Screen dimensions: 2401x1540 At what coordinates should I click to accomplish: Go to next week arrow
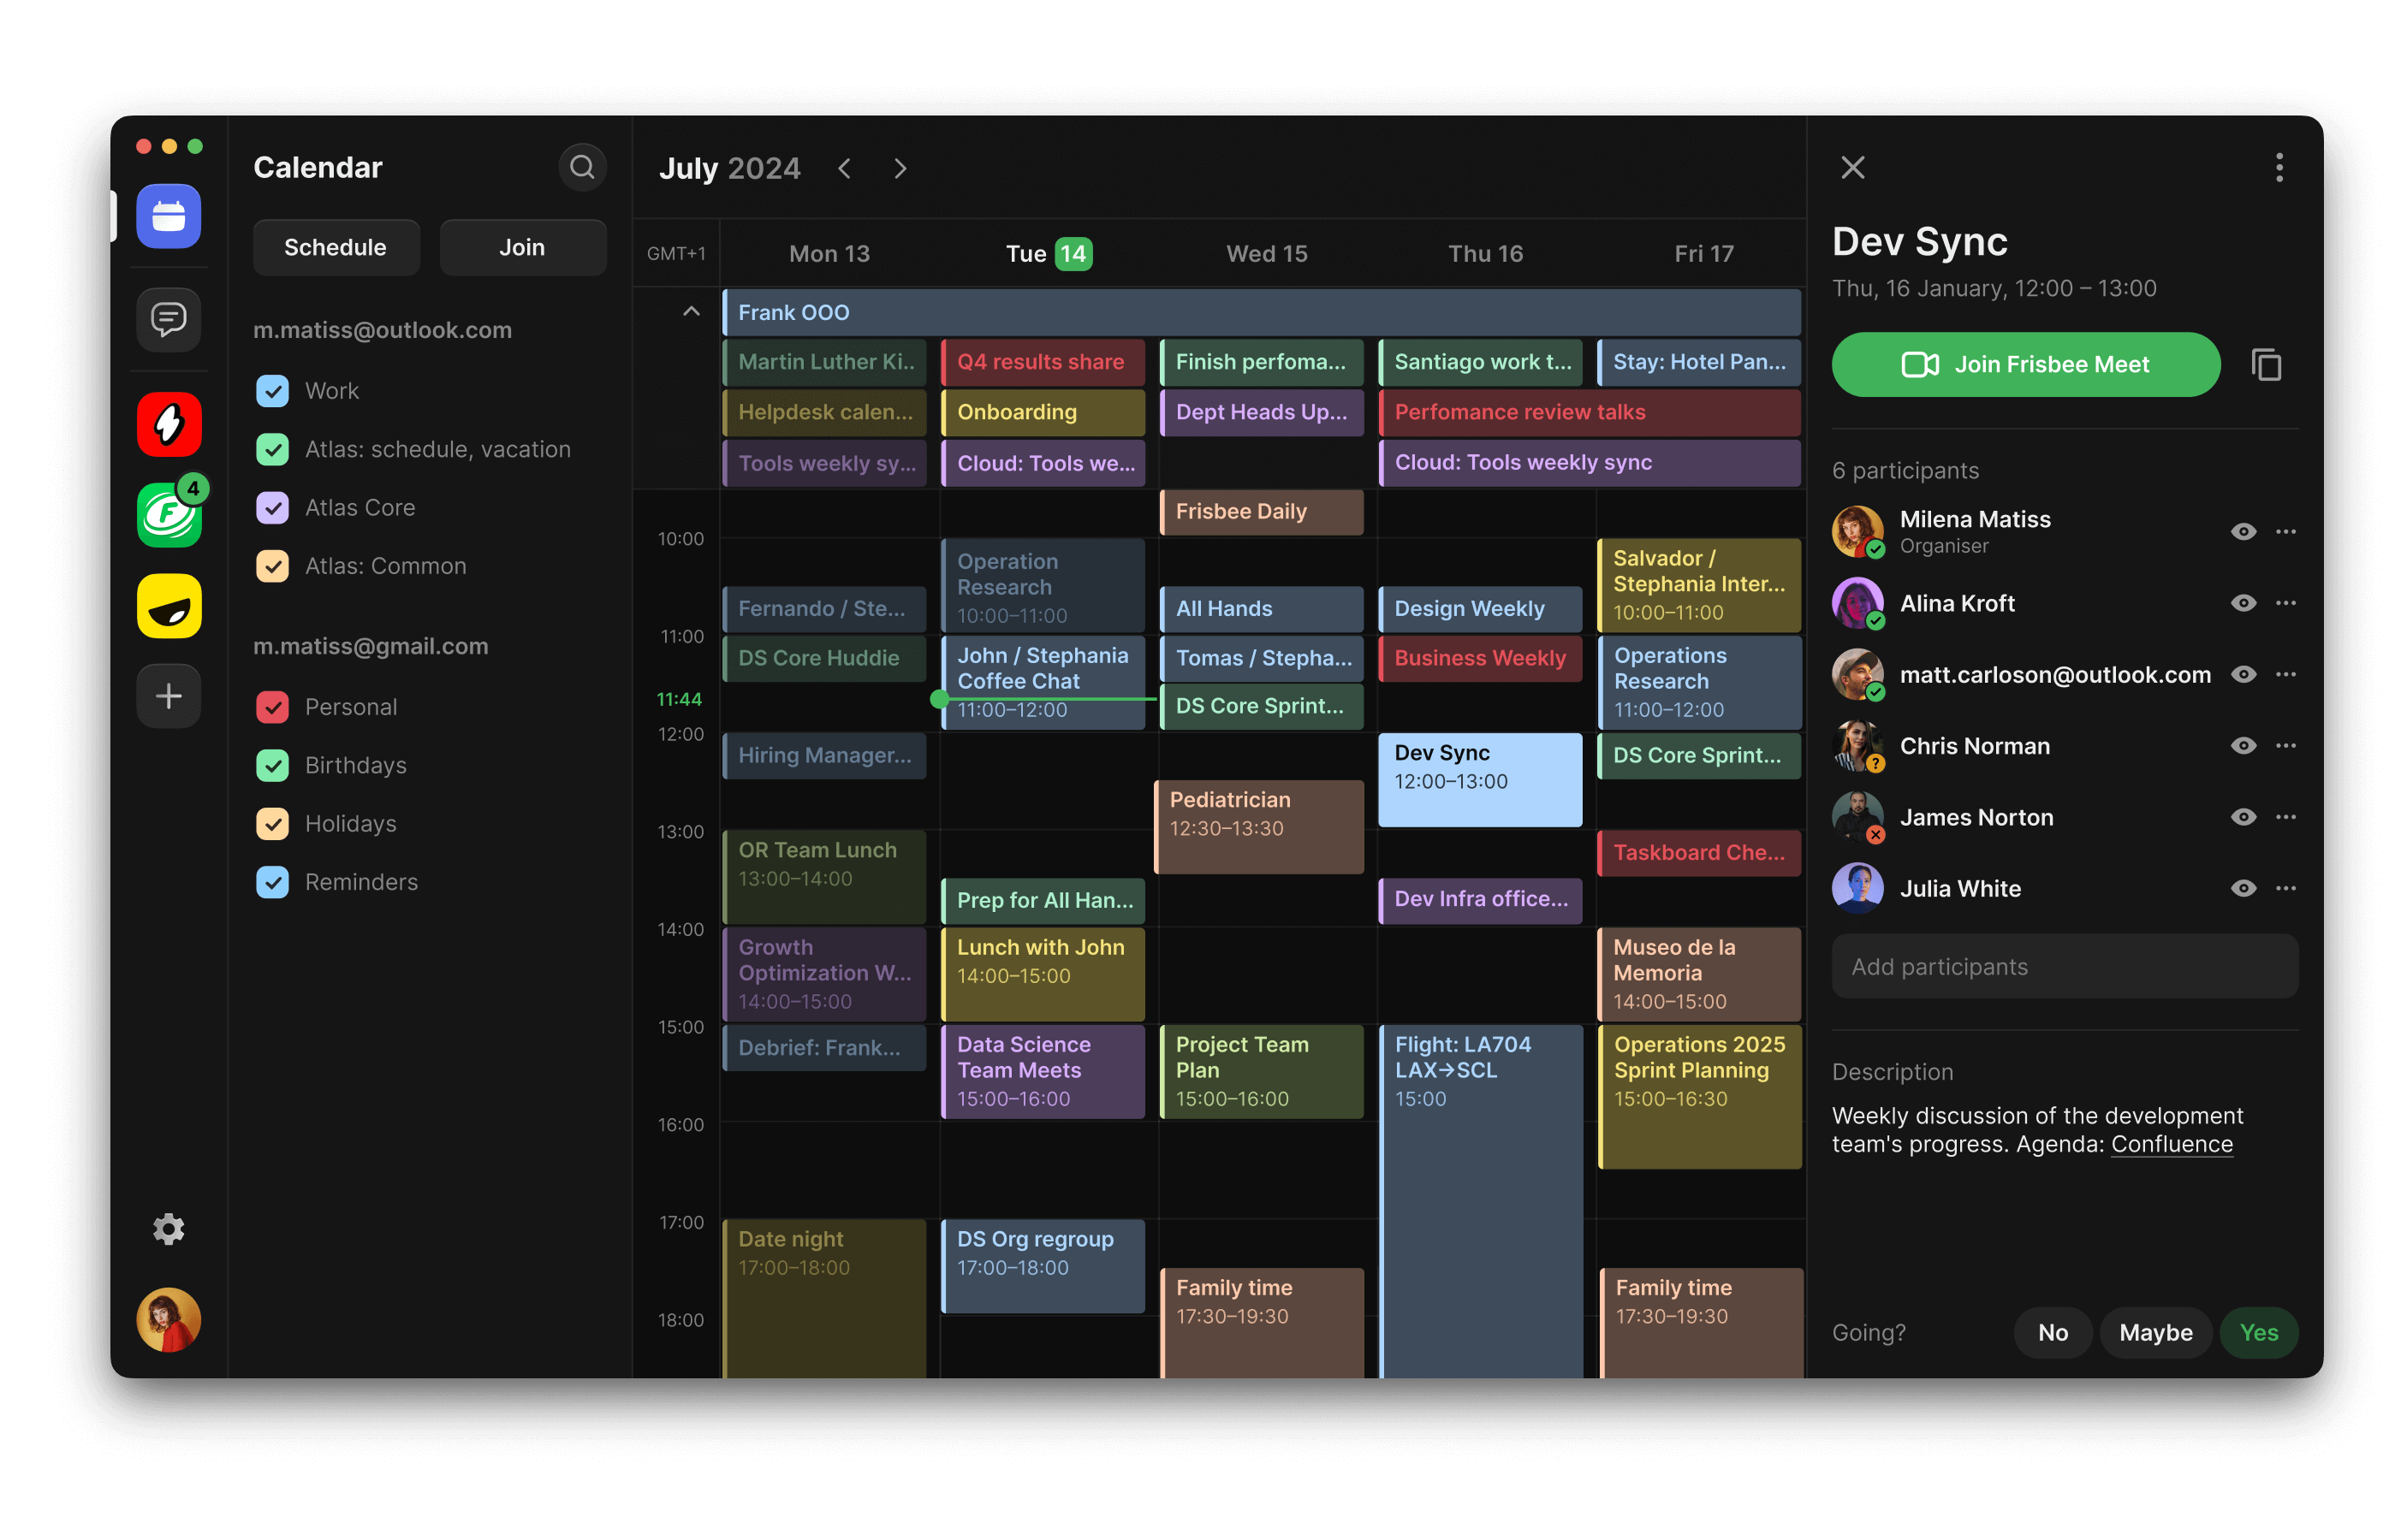click(x=900, y=168)
